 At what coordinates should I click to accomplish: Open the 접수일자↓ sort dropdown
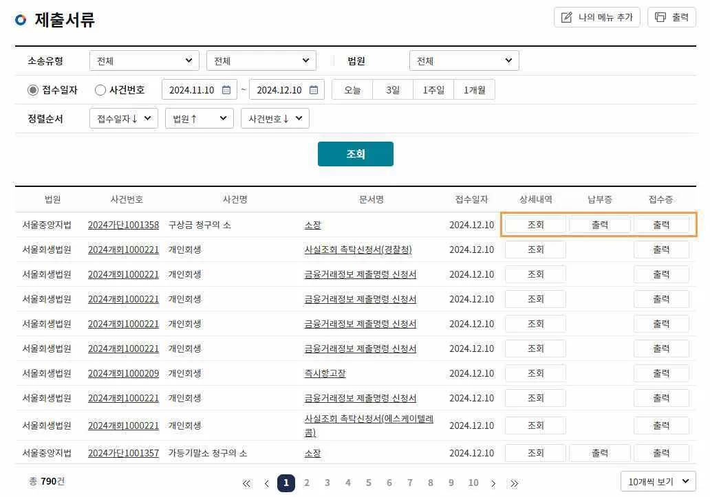pyautogui.click(x=124, y=118)
